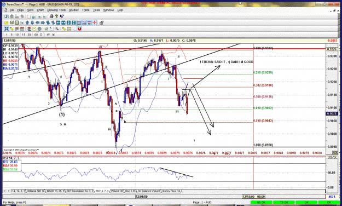Click the 0.9078 current price marker

[x=332, y=113]
